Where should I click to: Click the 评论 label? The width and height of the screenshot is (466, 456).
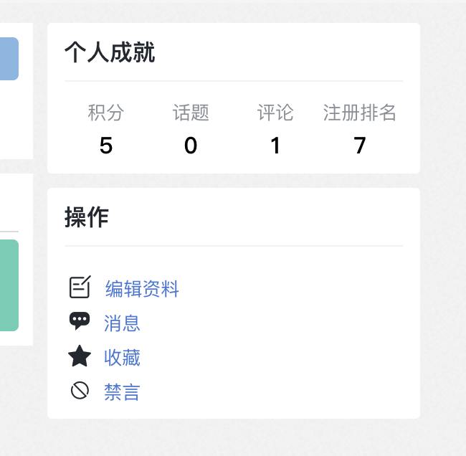click(275, 113)
